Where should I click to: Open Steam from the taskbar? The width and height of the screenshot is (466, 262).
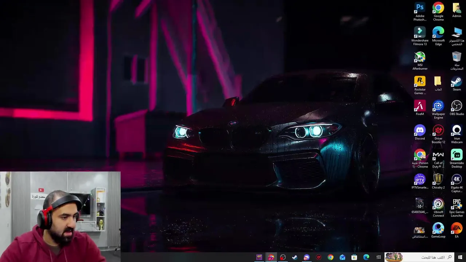point(295,257)
